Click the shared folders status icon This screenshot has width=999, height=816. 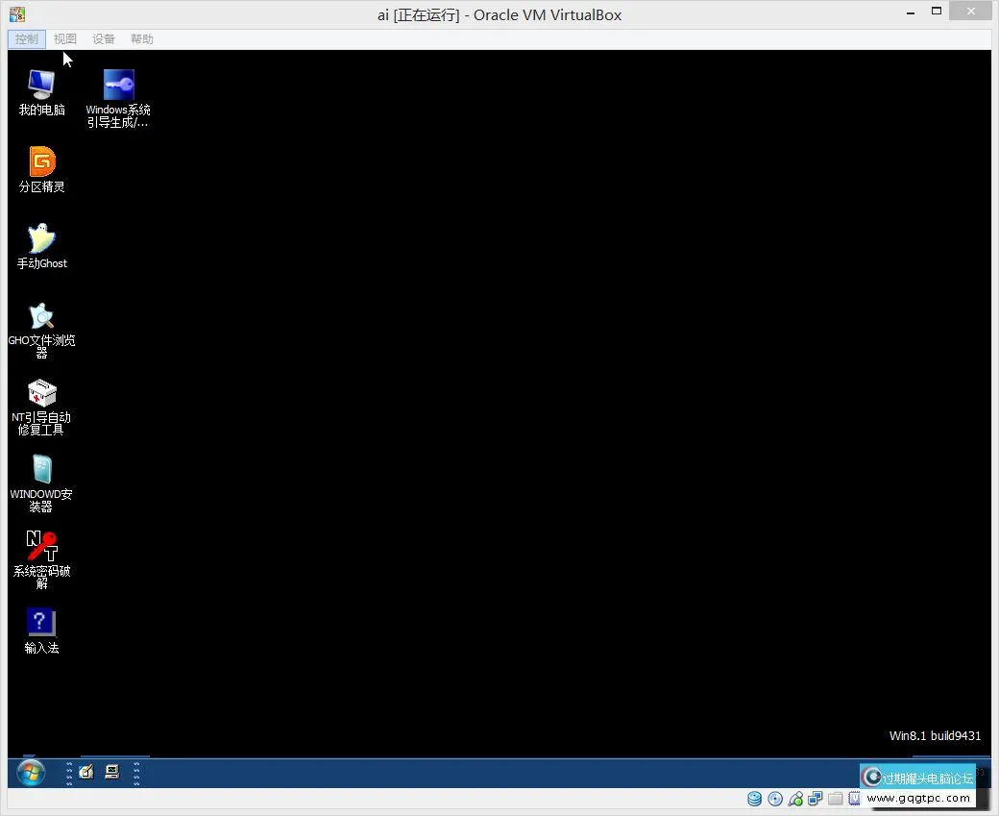(835, 799)
